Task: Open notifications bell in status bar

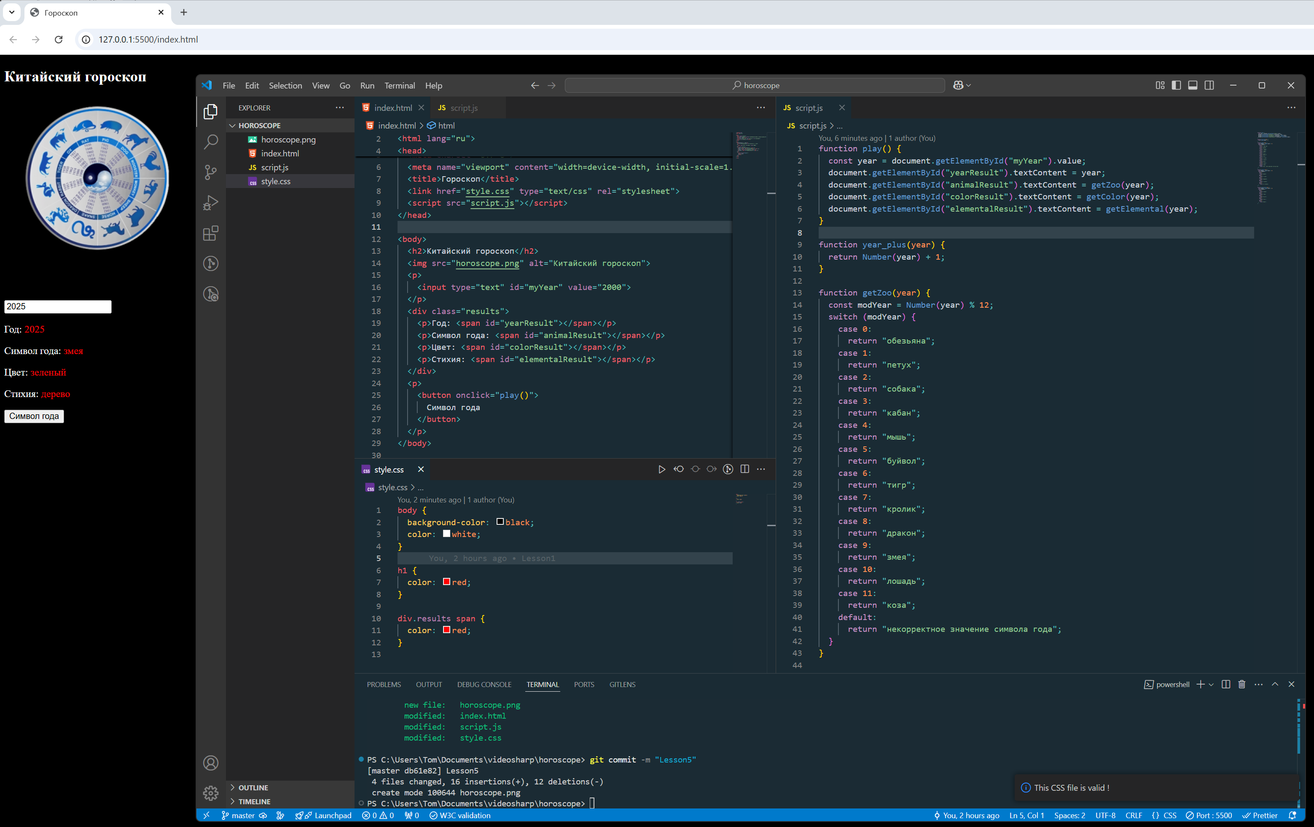Action: [1292, 816]
